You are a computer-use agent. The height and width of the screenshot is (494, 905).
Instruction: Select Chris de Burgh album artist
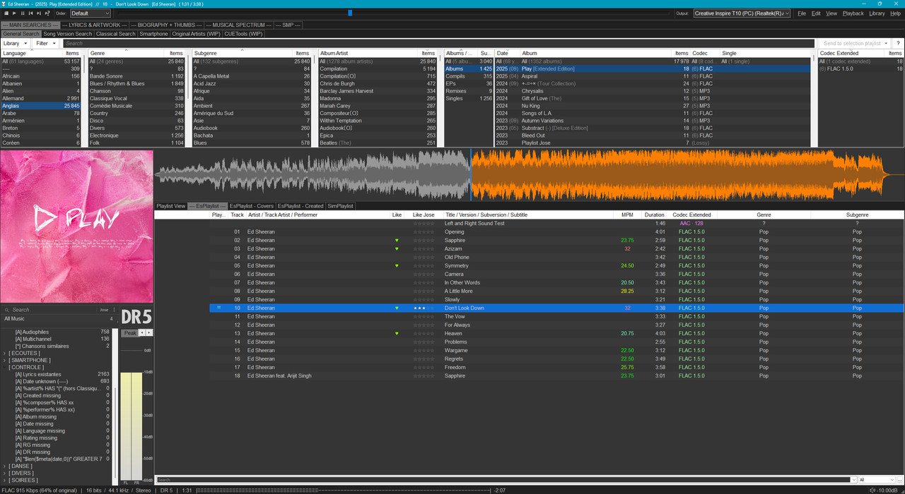378,83
